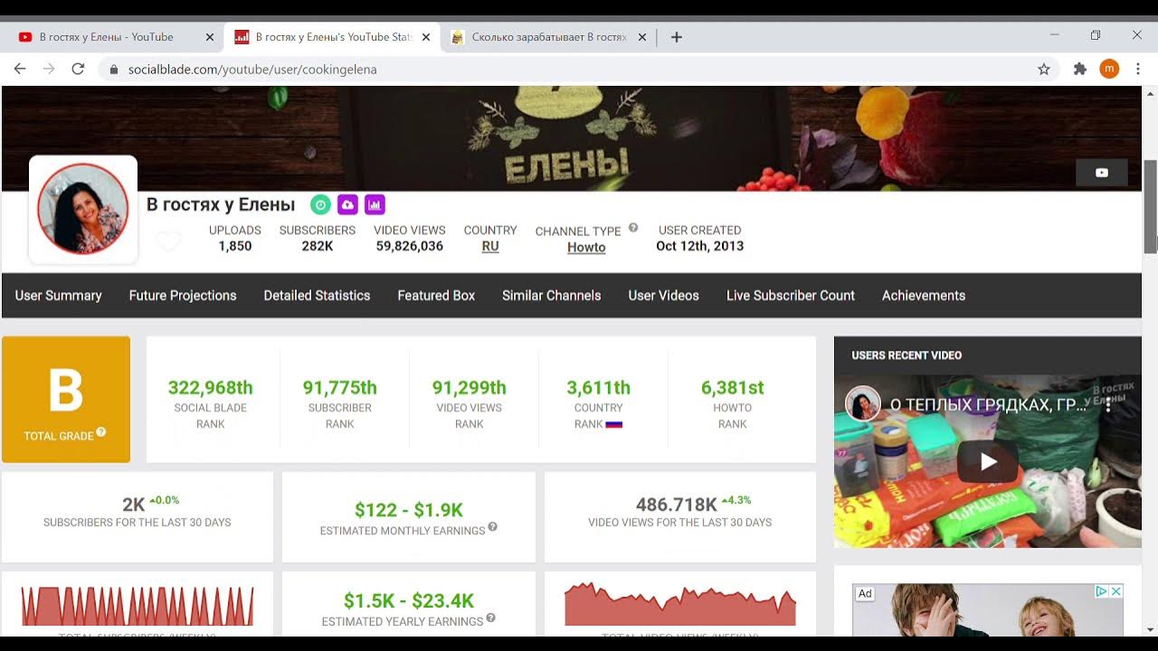Close the YouTube tab 'В гостях у Елены'
1158x651 pixels.
pyautogui.click(x=210, y=37)
